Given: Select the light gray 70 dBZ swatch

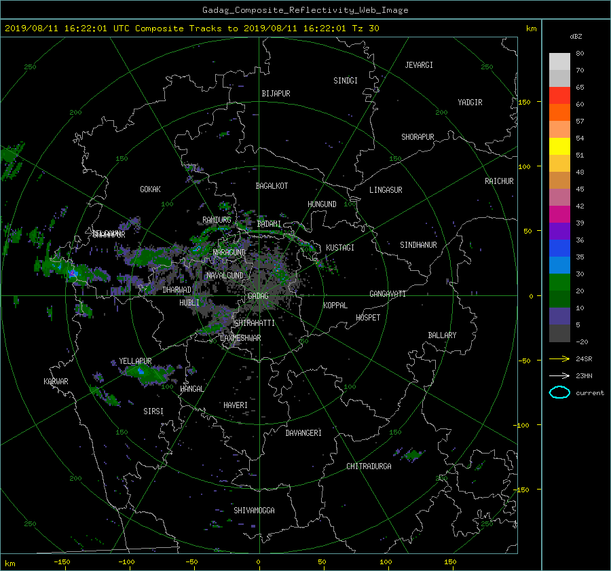Looking at the screenshot, I should 559,62.
